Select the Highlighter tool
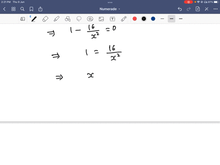220x165 pixels. tap(56, 19)
